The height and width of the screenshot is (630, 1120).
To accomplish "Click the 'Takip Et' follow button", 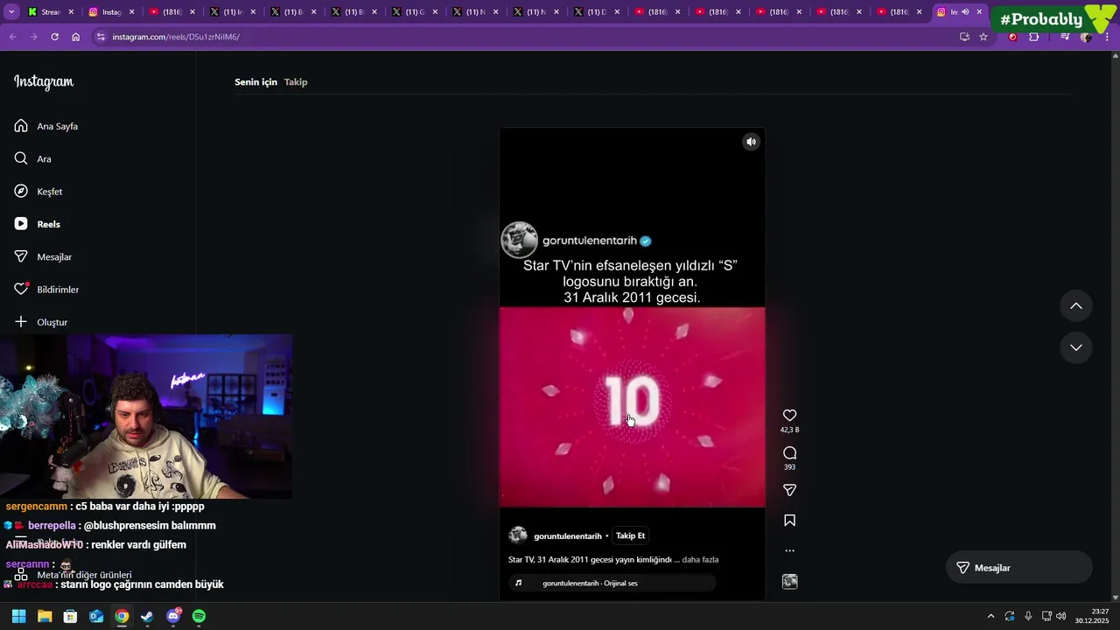I will click(x=630, y=535).
